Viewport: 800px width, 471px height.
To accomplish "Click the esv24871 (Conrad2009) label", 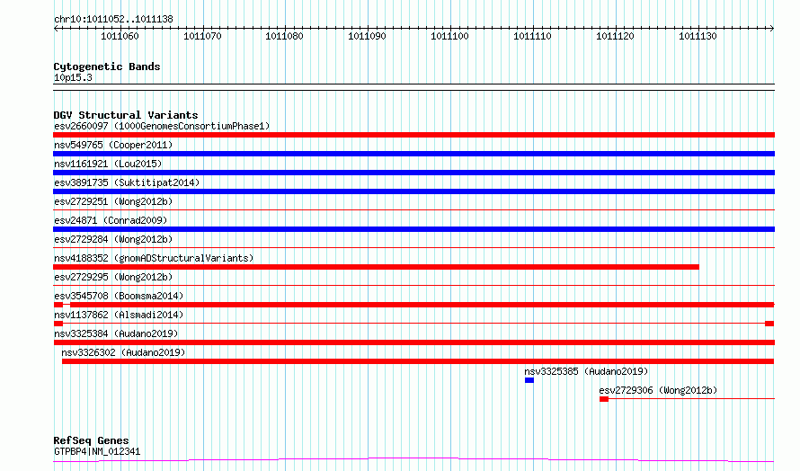I will pos(111,220).
